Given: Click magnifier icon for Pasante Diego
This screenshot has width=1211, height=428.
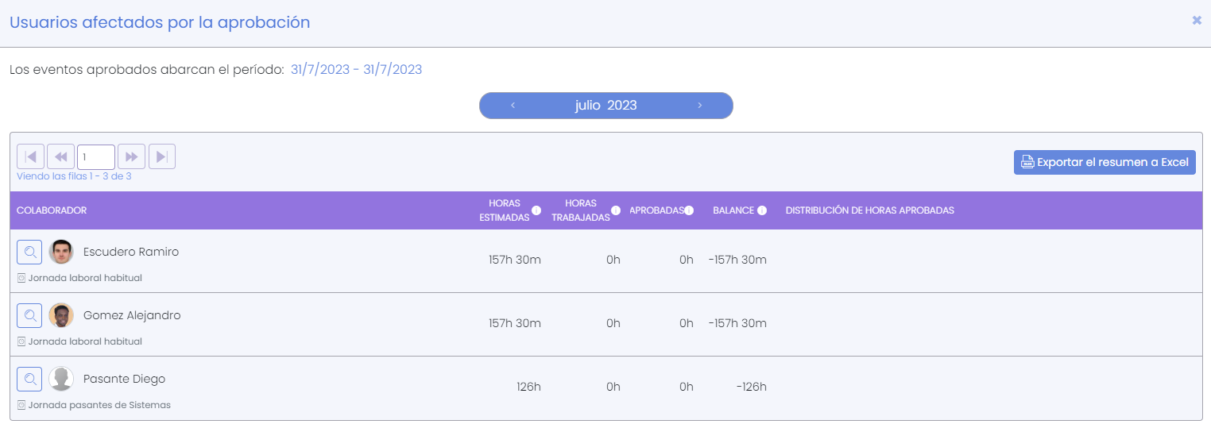Looking at the screenshot, I should [x=29, y=380].
